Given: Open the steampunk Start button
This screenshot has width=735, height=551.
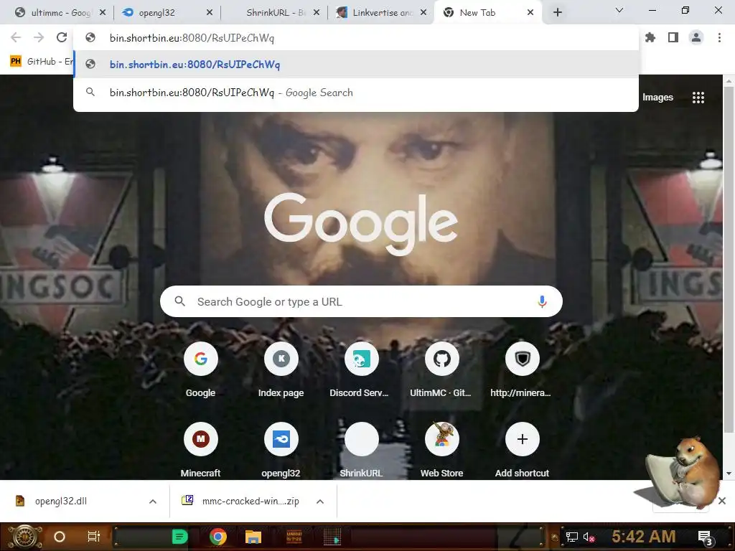Looking at the screenshot, I should coord(25,537).
